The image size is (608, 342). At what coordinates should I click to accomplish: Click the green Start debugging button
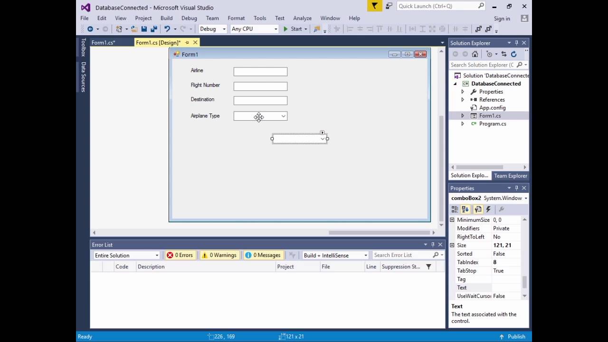[x=293, y=29]
